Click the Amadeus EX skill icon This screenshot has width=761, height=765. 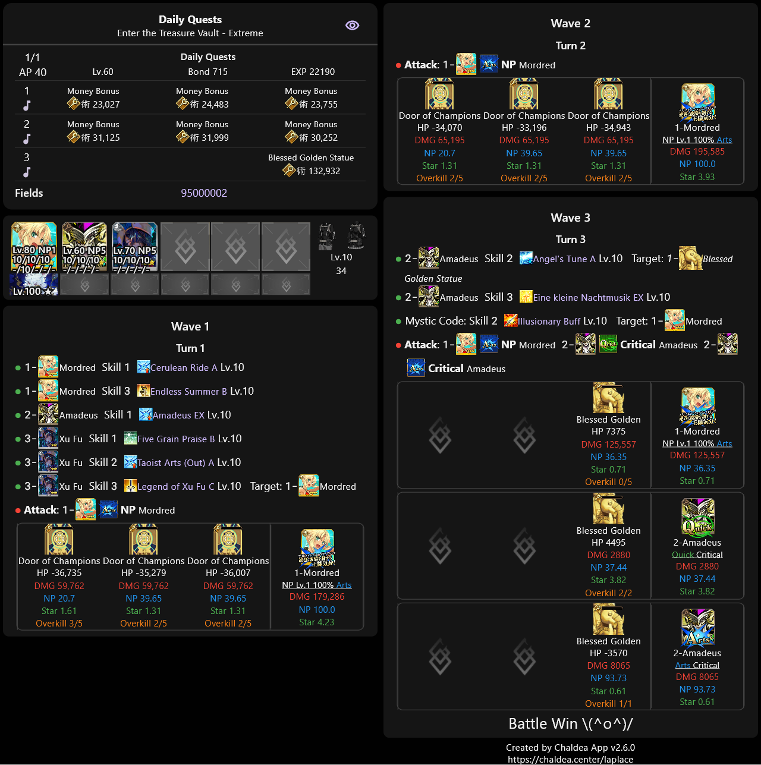[146, 415]
